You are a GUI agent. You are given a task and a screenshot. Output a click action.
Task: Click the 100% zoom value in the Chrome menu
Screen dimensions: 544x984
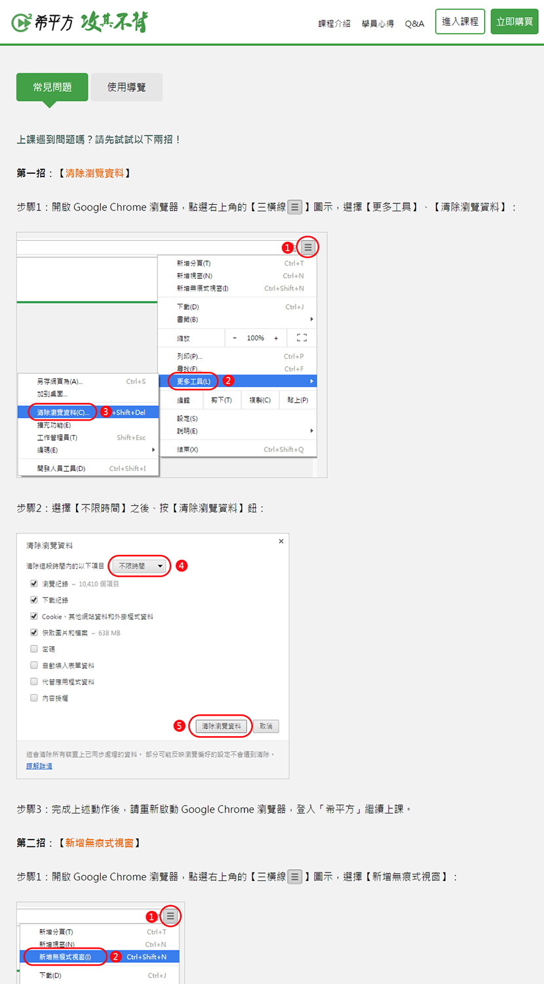(256, 338)
